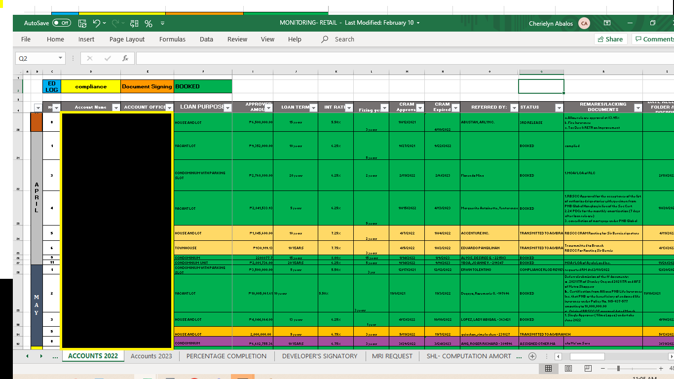Undo the last action

(x=96, y=23)
